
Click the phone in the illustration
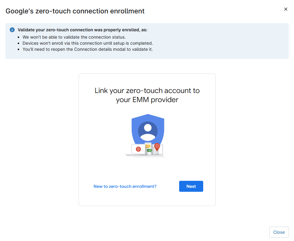pos(148,153)
